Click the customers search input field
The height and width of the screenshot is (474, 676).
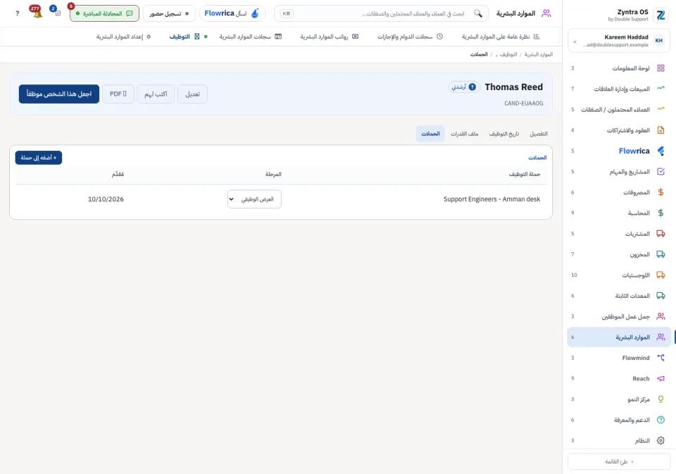point(381,13)
